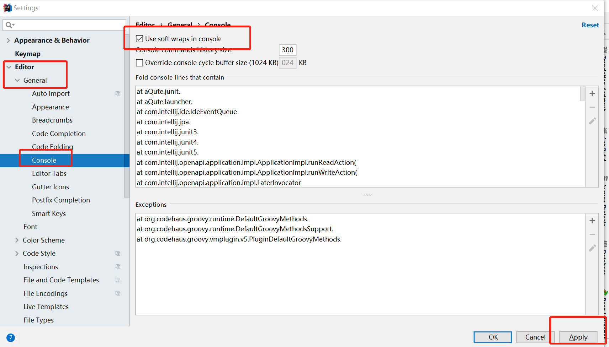Select Console in the settings tree
Viewport: 609px width, 347px height.
coord(44,161)
